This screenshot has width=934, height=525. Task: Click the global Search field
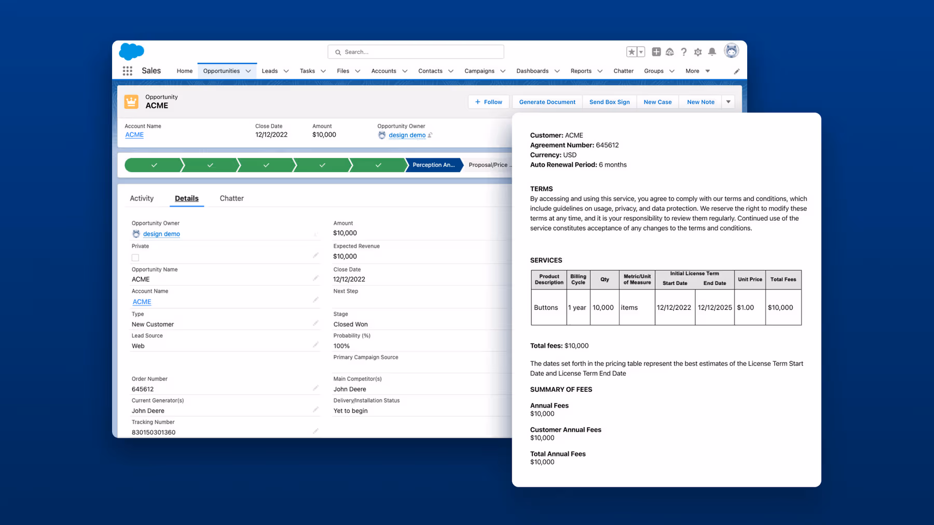[416, 52]
